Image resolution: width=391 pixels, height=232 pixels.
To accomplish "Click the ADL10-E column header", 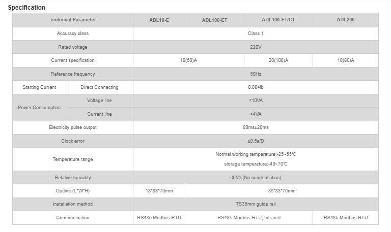I will 159,20.
